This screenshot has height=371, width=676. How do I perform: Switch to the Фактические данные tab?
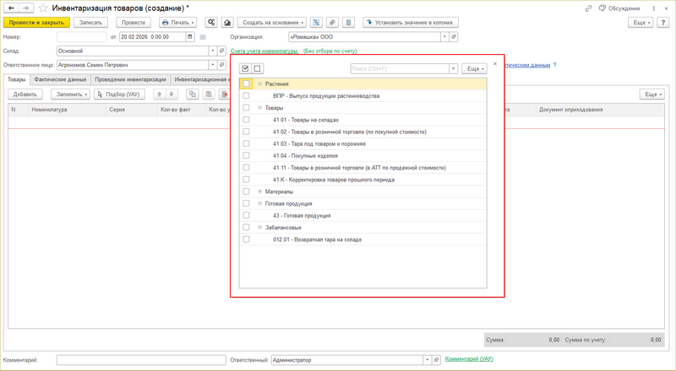coord(60,79)
